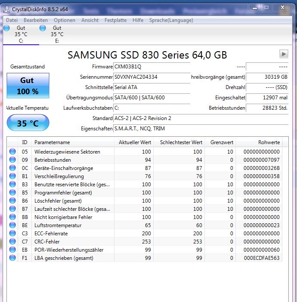
Task: Click the Eigenschaften field S.M.A.R.T., NCQ, TRIM
Action: click(201, 129)
